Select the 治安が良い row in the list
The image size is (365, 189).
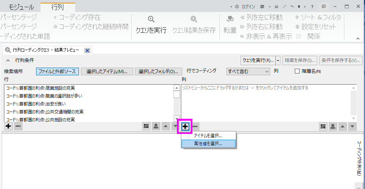pos(36,104)
